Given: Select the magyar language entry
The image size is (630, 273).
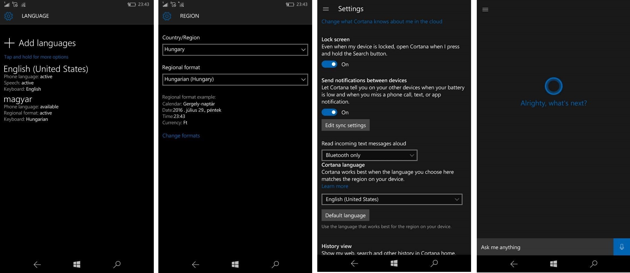Looking at the screenshot, I should [x=31, y=109].
